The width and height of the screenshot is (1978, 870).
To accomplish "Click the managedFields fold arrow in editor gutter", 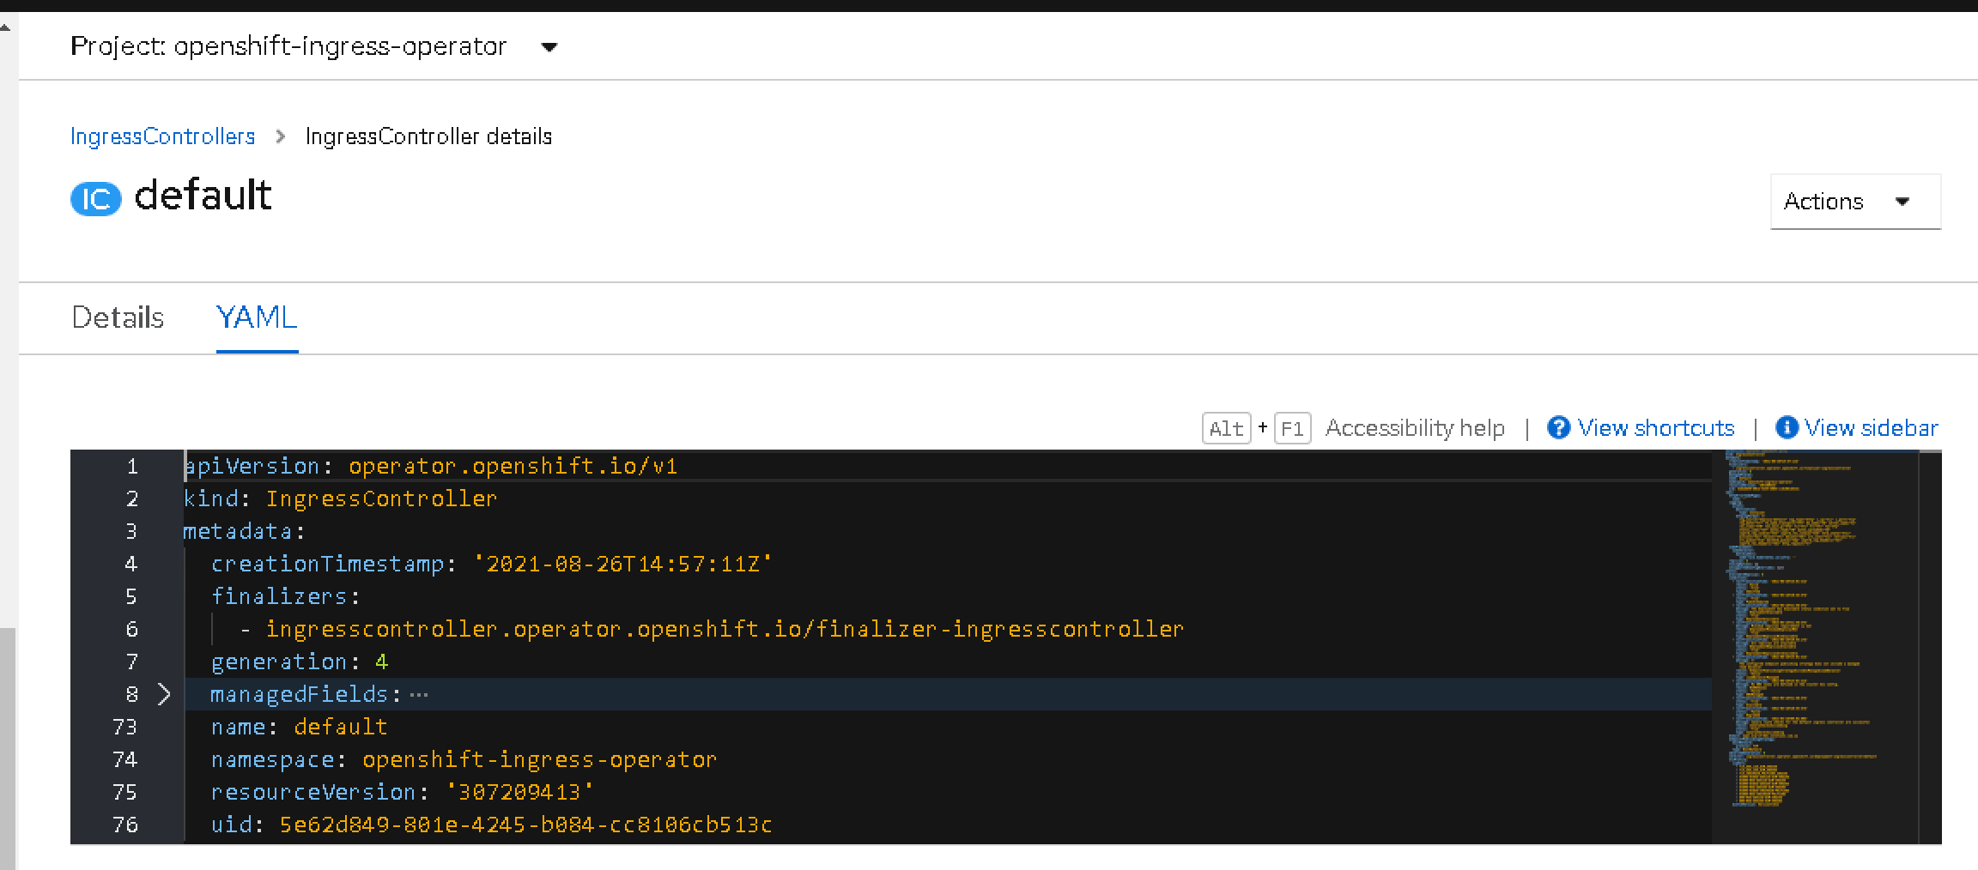I will tap(162, 694).
